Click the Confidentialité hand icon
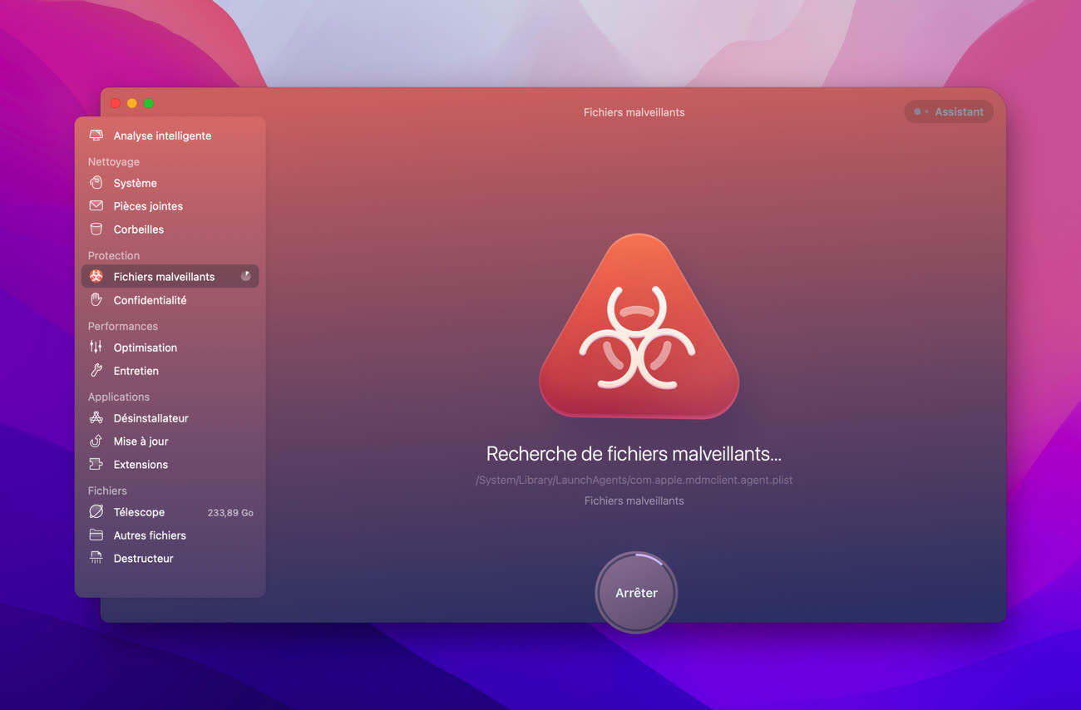This screenshot has width=1081, height=710. pyautogui.click(x=96, y=300)
